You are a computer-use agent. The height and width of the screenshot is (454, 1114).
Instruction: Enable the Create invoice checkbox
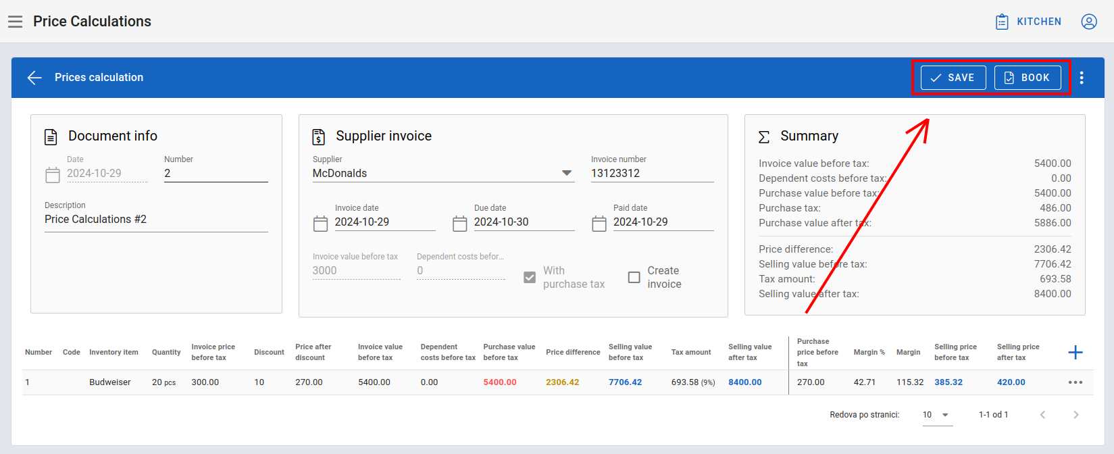pos(634,278)
